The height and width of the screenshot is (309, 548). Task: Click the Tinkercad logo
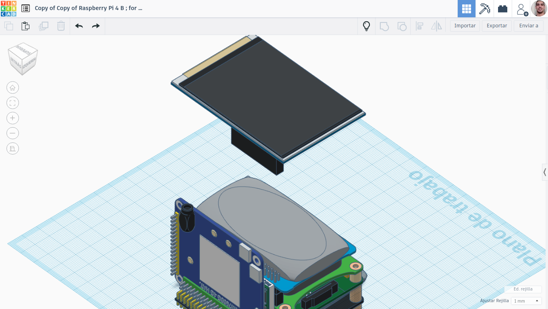8,8
